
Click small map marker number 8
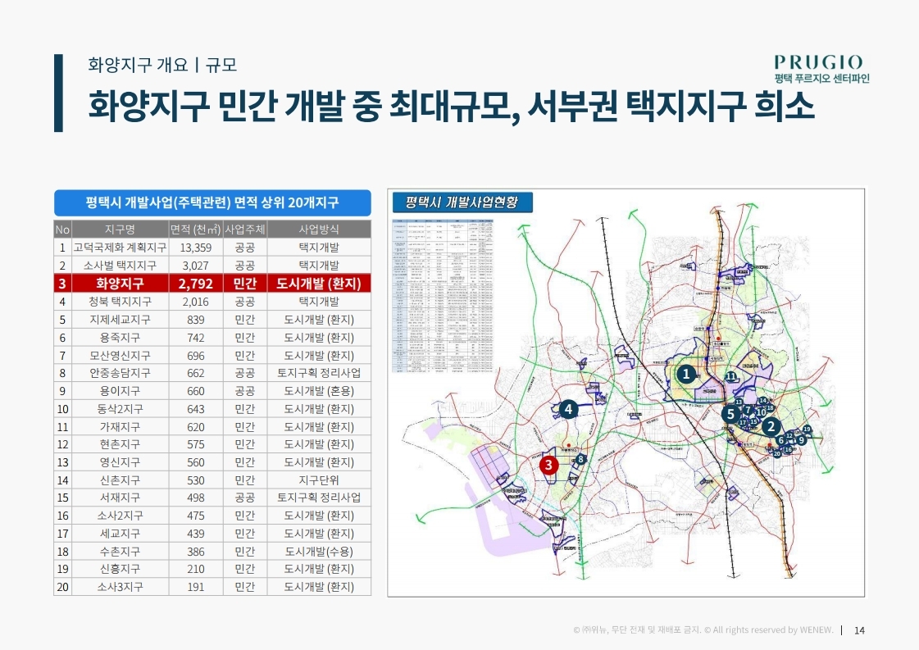click(x=580, y=459)
